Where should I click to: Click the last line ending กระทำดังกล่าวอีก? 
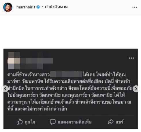pos(37,109)
